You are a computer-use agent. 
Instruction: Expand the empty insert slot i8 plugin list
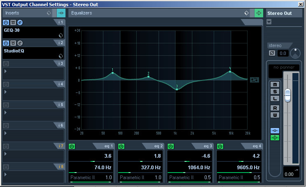(x=5, y=175)
